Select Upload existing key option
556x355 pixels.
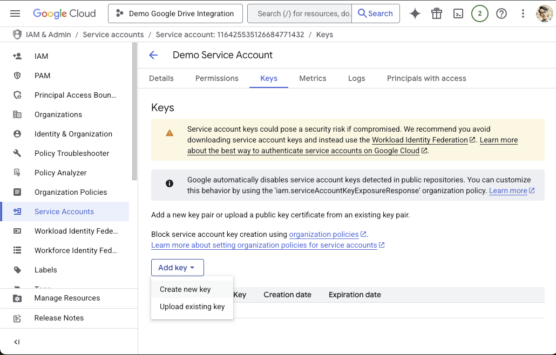click(x=192, y=306)
